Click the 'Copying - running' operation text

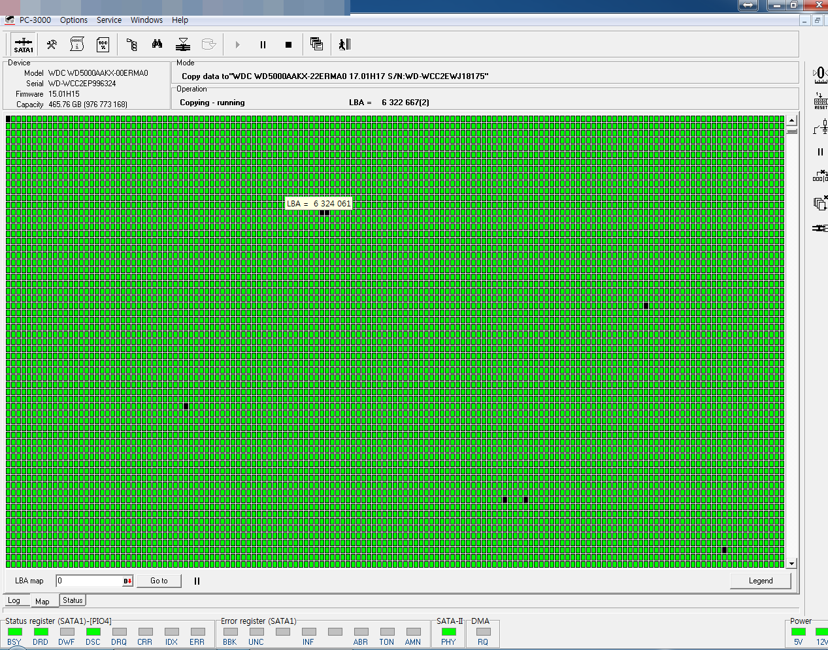212,103
